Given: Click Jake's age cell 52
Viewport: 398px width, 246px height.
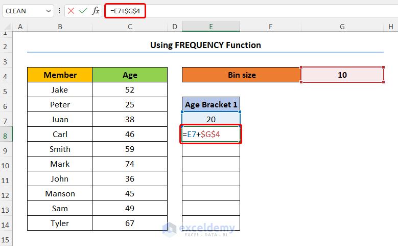Looking at the screenshot, I should pos(130,90).
